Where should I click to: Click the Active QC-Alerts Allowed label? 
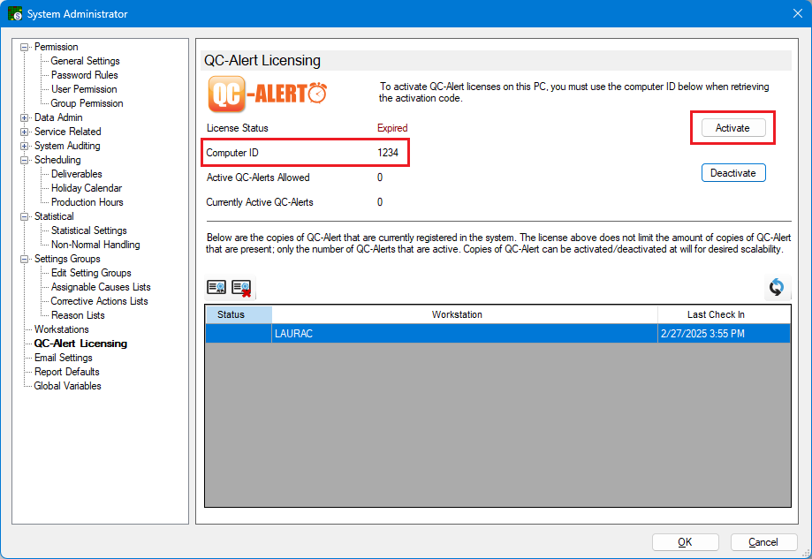(x=258, y=178)
